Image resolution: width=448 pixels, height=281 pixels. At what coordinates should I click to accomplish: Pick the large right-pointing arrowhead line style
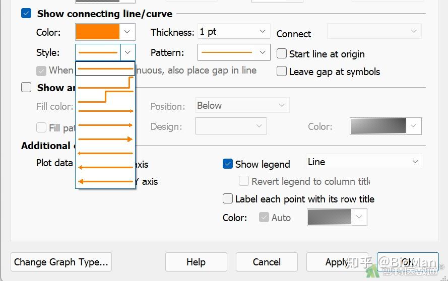tap(105, 139)
